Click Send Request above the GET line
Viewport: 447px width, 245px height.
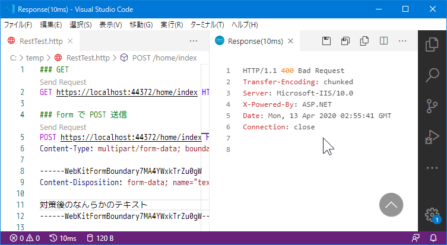[63, 82]
